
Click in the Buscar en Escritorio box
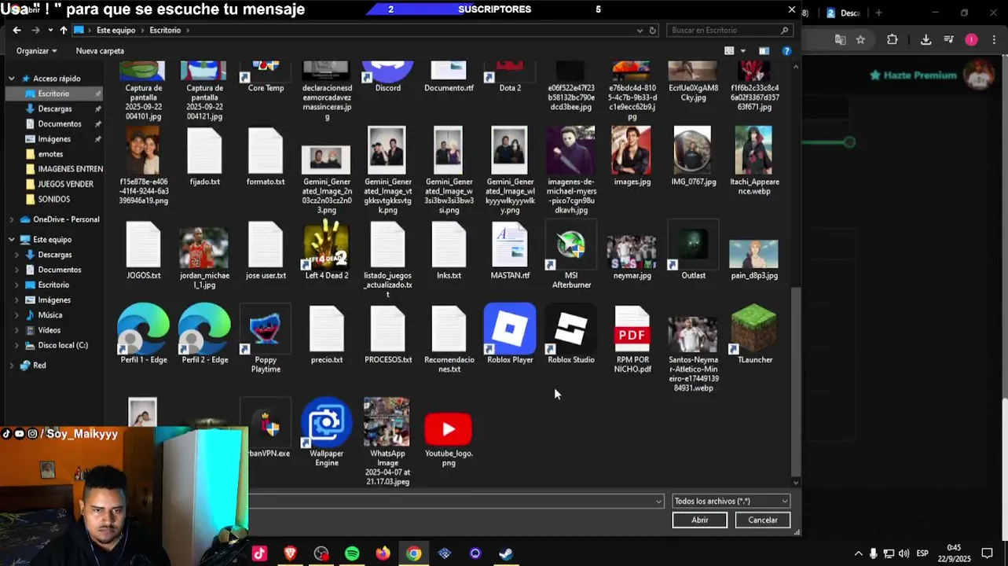click(x=728, y=31)
